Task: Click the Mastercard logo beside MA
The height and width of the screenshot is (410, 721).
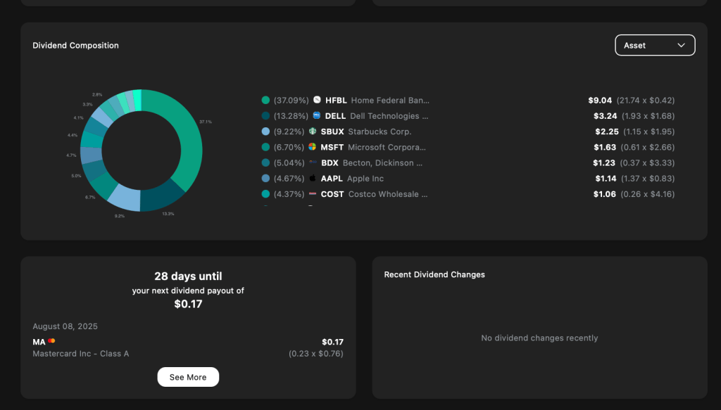Action: pyautogui.click(x=51, y=341)
